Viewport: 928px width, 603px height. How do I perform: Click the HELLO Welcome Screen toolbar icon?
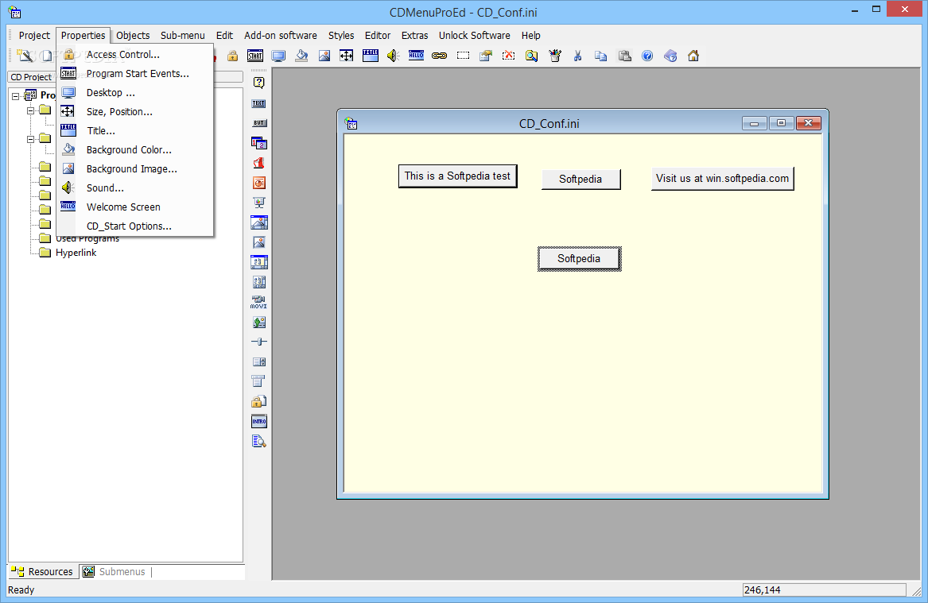[416, 56]
